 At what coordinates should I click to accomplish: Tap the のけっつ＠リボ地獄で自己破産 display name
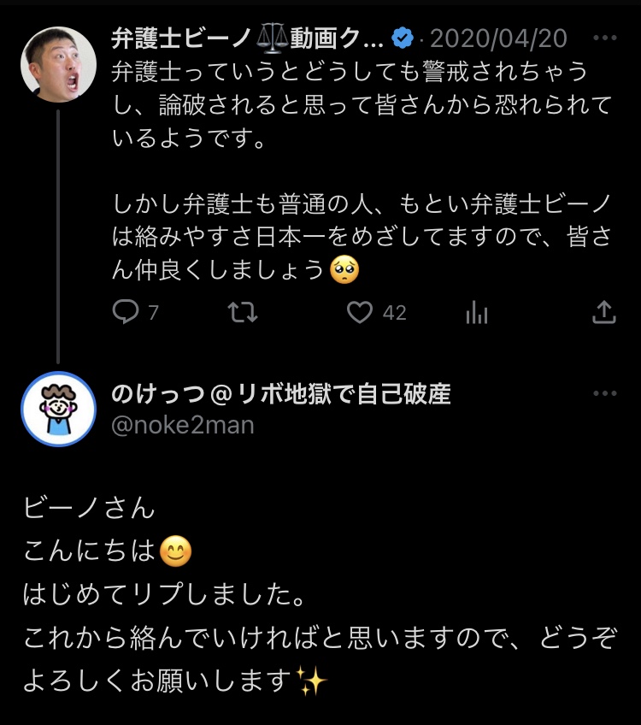click(x=281, y=394)
